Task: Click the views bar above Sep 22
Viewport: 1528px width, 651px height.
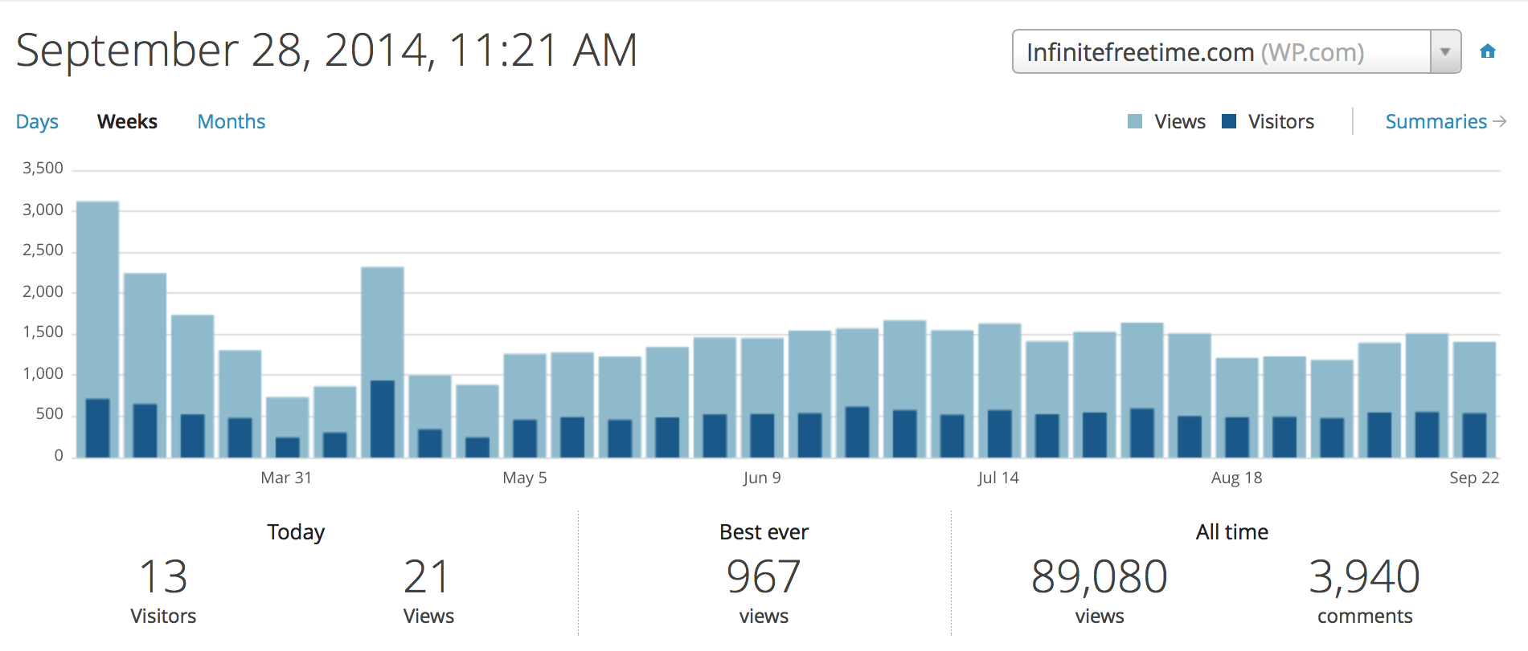Action: [x=1474, y=377]
